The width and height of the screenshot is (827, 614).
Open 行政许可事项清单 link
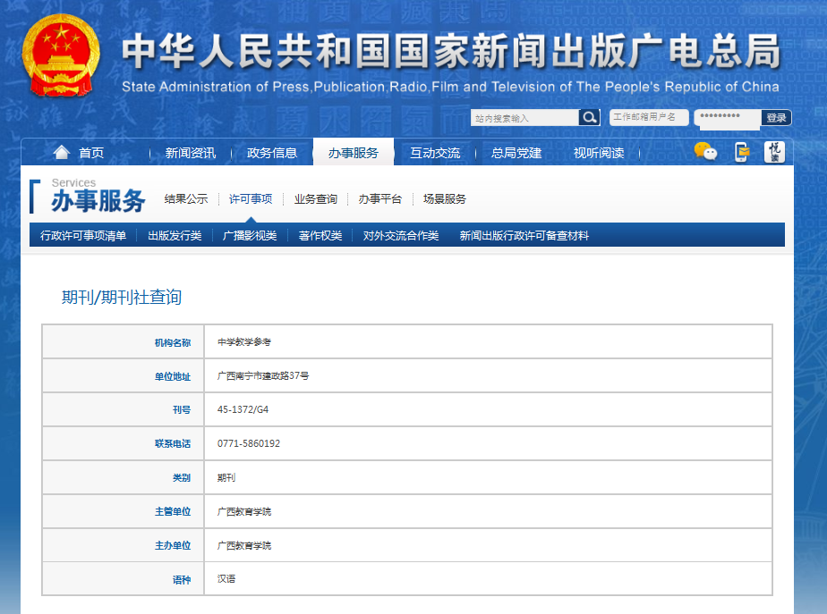[83, 235]
